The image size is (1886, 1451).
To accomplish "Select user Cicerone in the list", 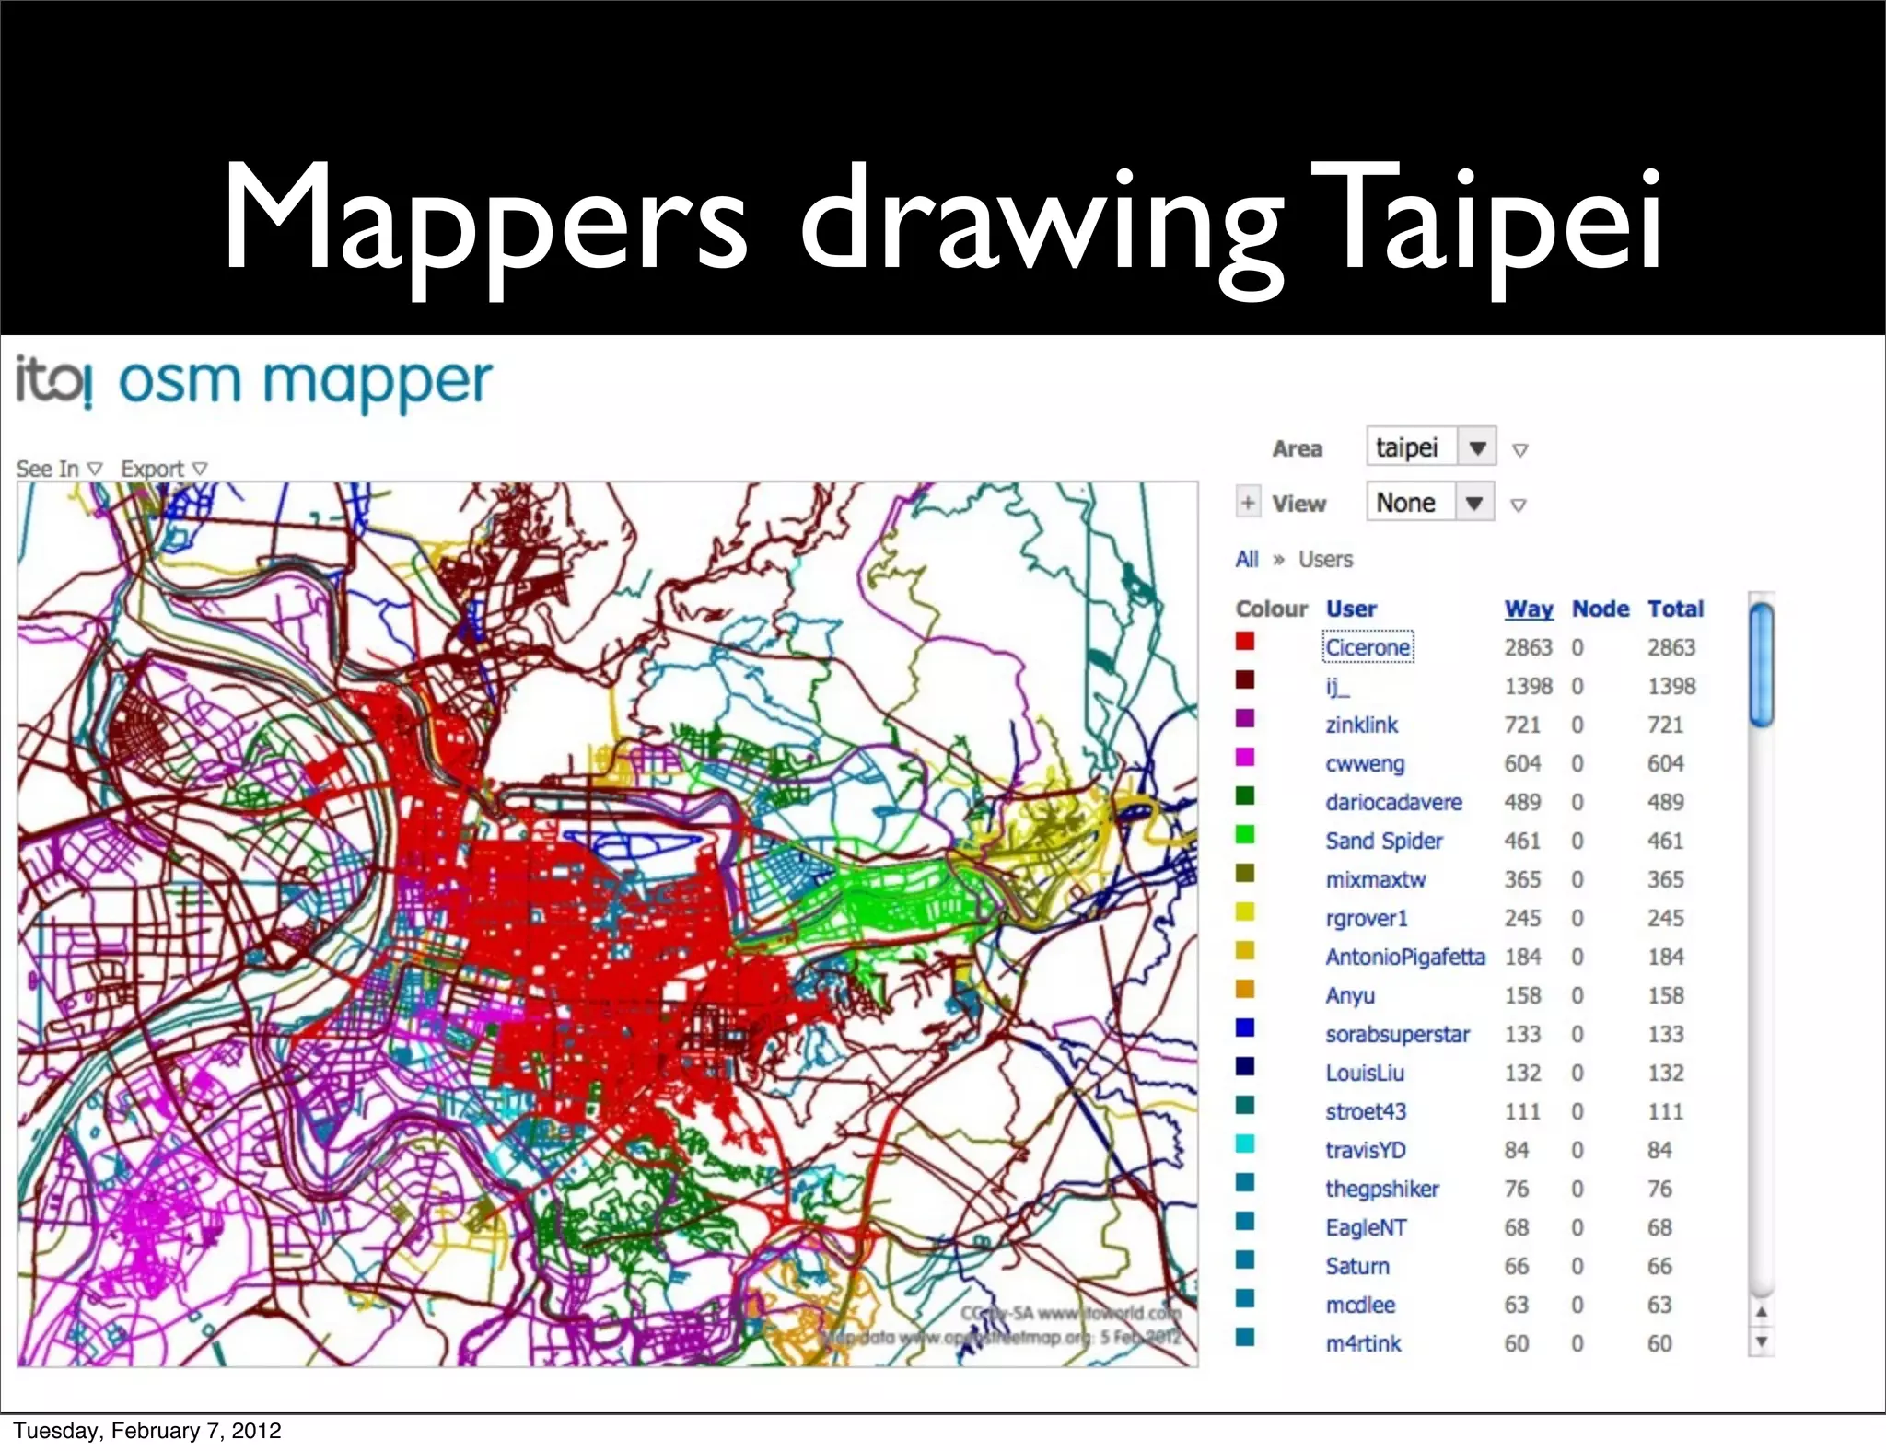I will [x=1368, y=647].
